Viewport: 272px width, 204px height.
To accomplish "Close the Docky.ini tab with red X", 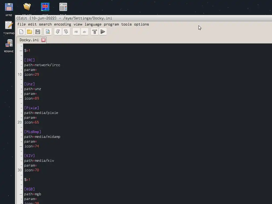I will coord(43,40).
